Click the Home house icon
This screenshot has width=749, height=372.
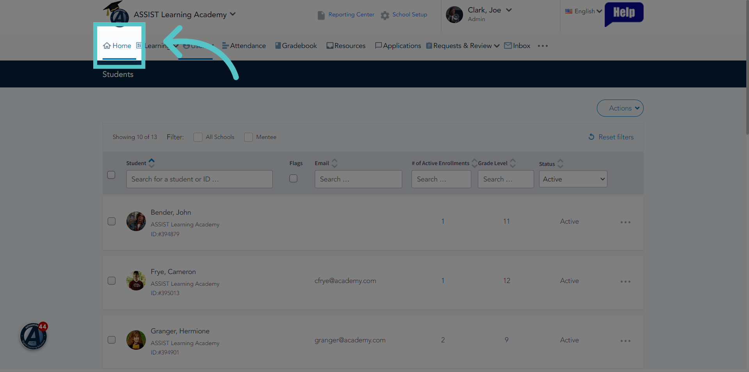(107, 46)
